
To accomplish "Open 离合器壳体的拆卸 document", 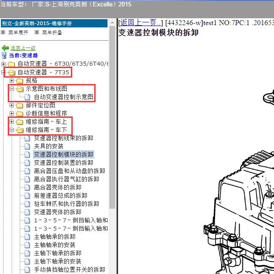I will point(58,187).
